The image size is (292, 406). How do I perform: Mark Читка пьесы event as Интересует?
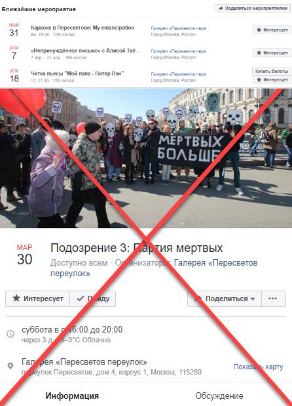(272, 80)
